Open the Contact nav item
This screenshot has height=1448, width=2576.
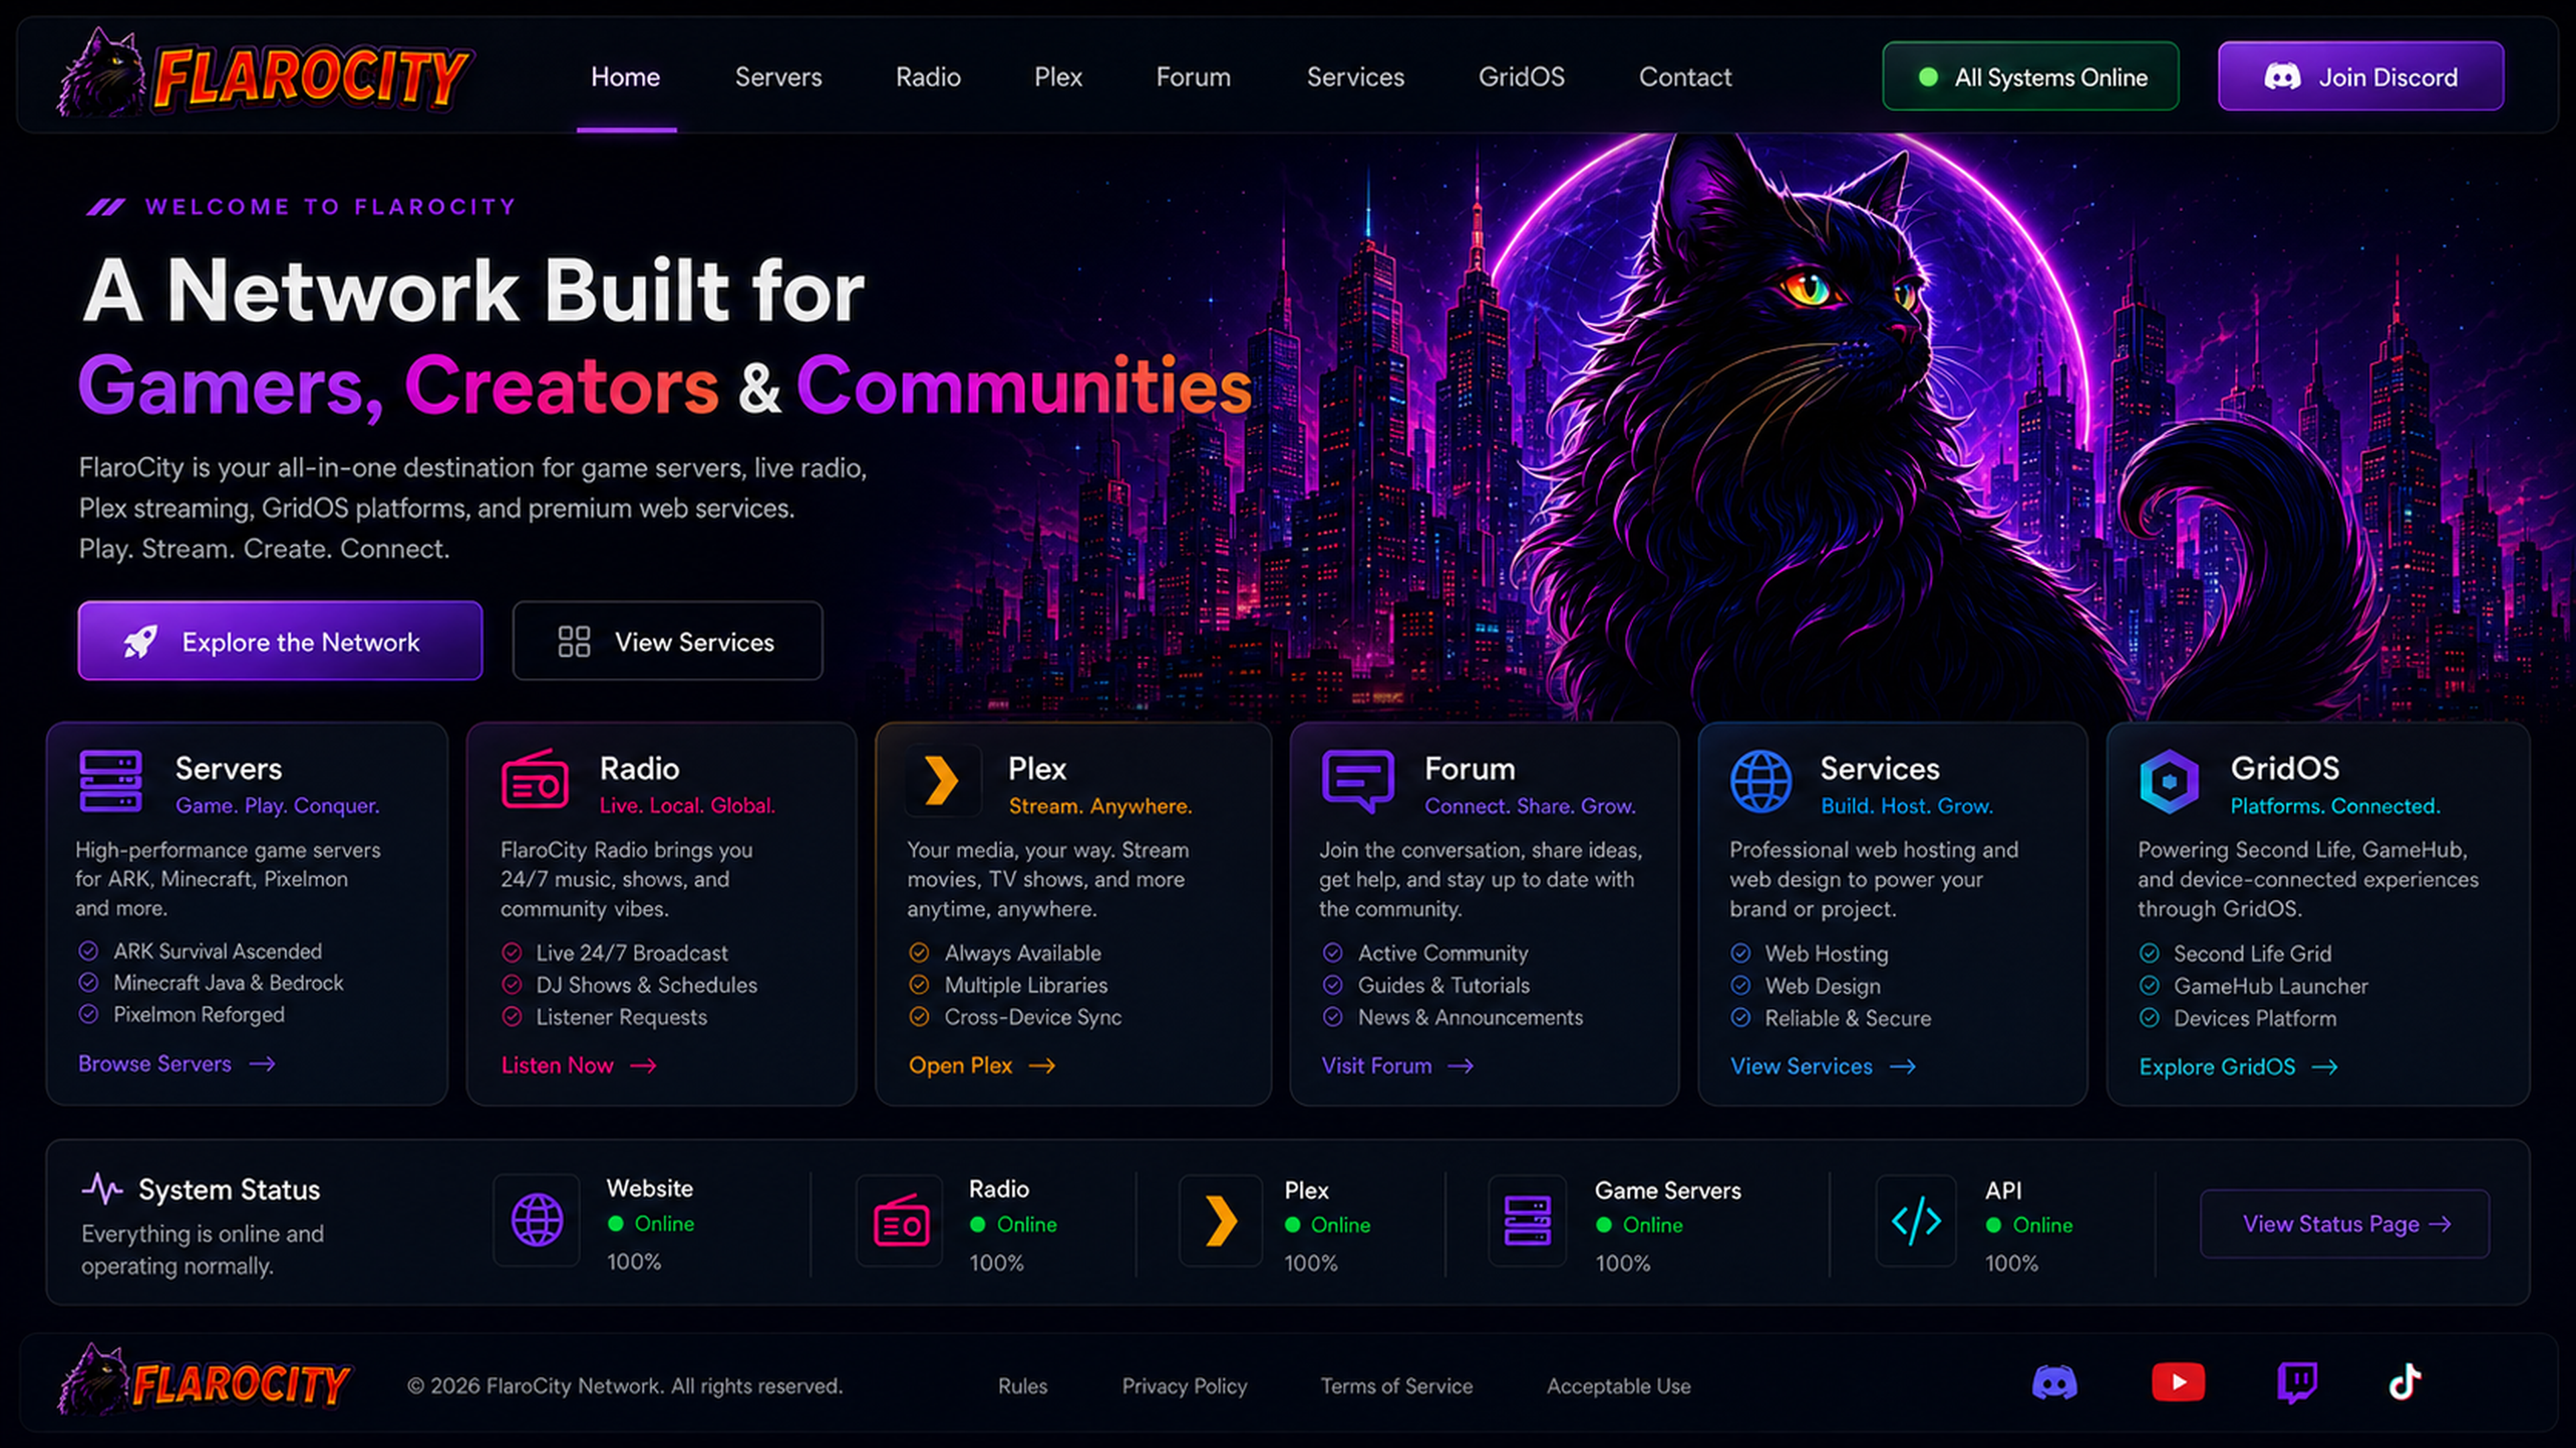[x=1685, y=77]
